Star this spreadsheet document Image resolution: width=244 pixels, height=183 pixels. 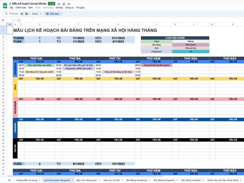click(x=59, y=4)
